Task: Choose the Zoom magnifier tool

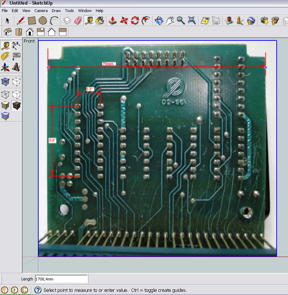Action: [x=181, y=20]
